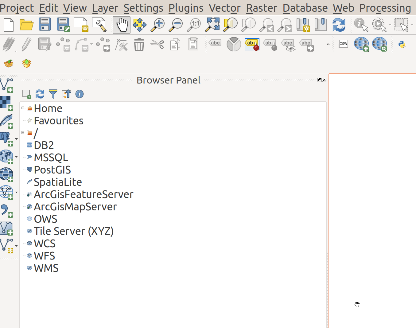Create a new blank project
This screenshot has height=328, width=416.
point(9,25)
